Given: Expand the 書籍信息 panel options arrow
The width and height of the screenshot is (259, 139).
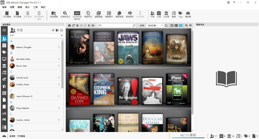Looking at the screenshot, I should point(257,25).
